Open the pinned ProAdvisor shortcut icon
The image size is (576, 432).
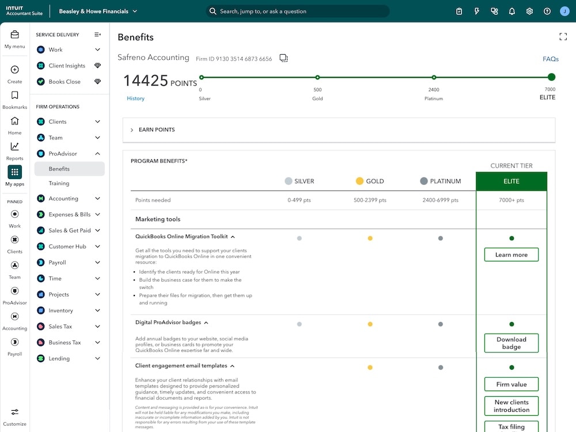click(14, 291)
